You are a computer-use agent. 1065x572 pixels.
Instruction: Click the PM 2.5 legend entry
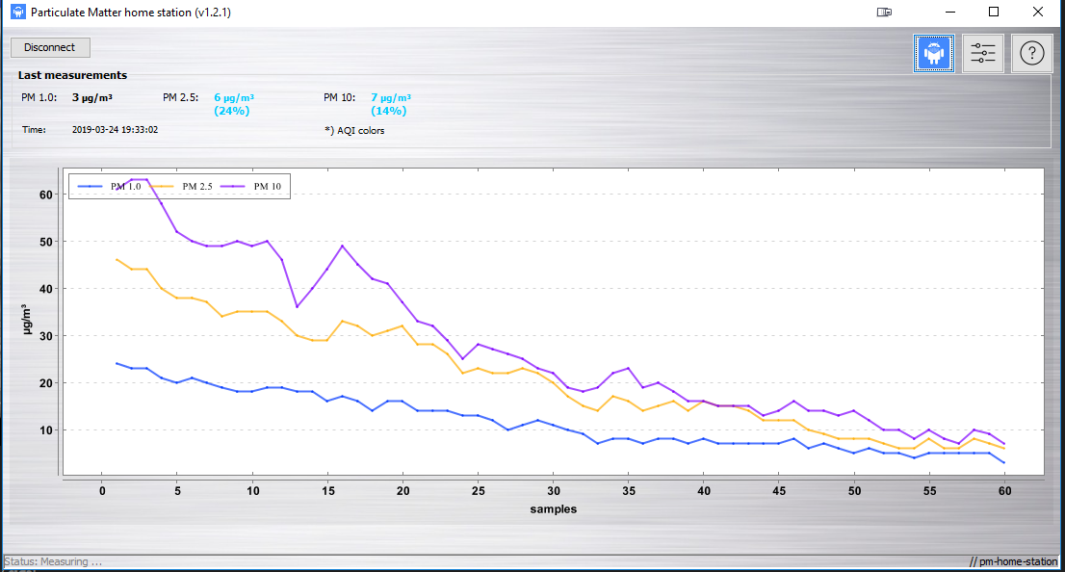point(183,186)
